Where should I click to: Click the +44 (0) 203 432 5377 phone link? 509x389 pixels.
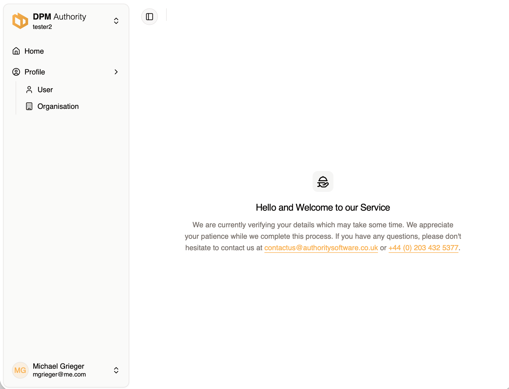[x=423, y=248]
